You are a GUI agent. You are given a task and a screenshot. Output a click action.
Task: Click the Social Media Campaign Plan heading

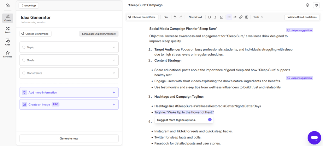click(183, 29)
